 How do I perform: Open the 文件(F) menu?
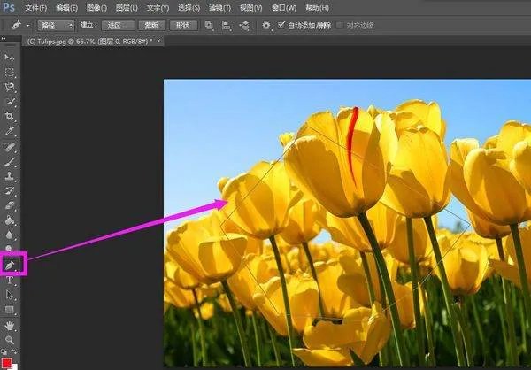coord(36,8)
